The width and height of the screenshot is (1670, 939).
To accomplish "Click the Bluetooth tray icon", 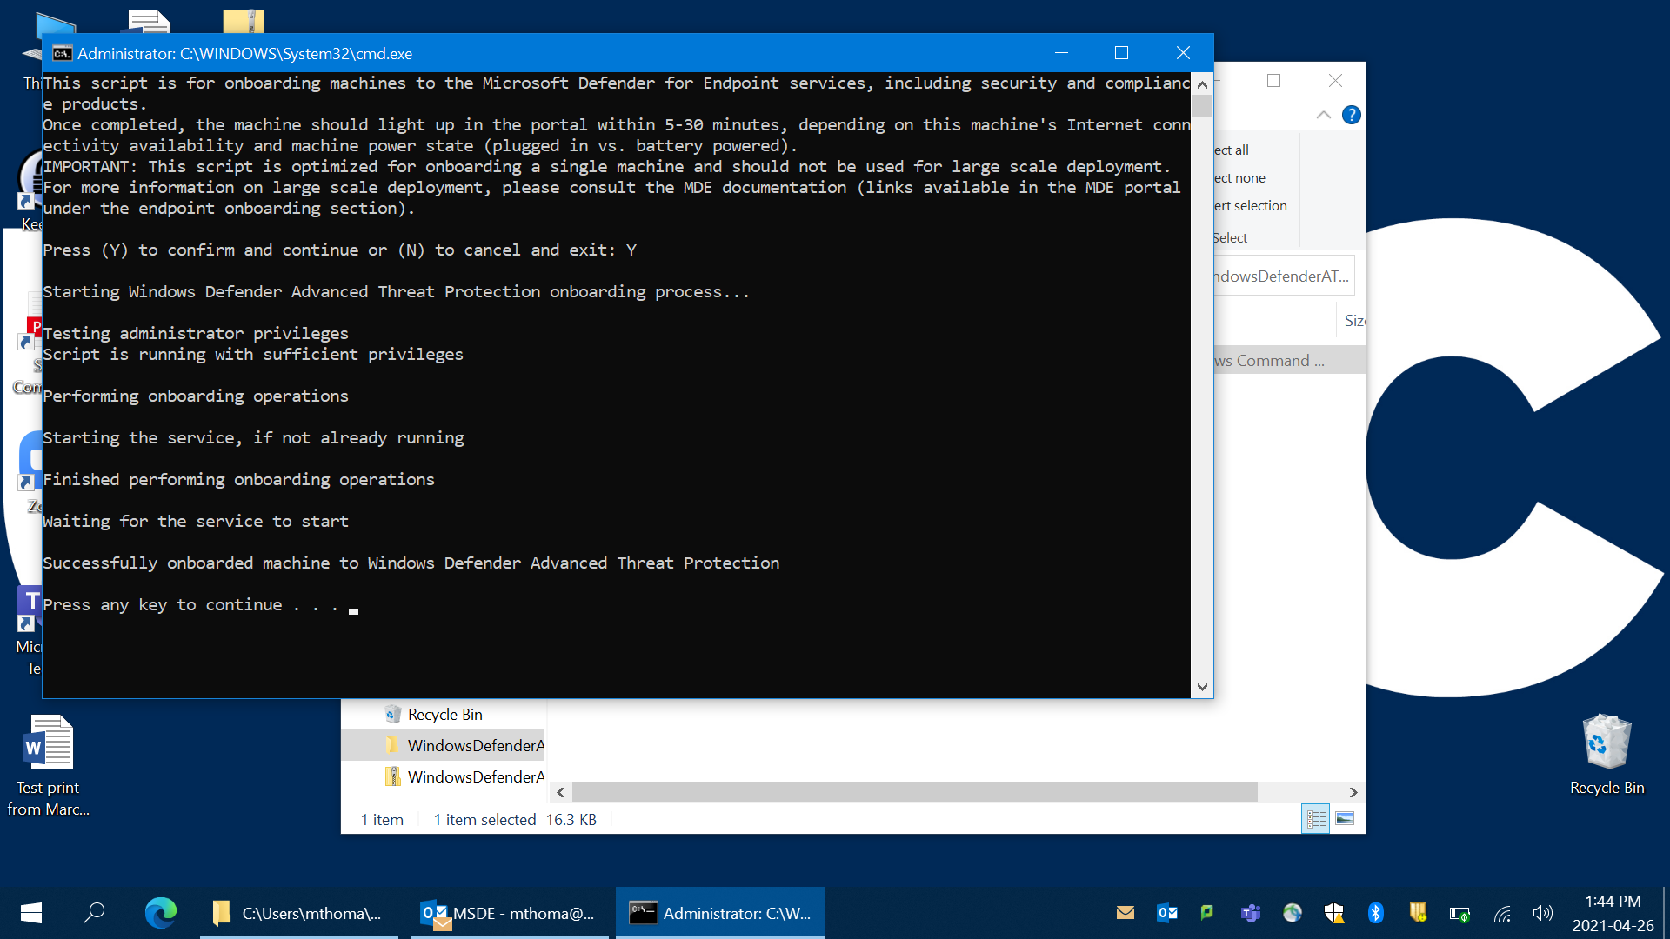I will (x=1376, y=913).
